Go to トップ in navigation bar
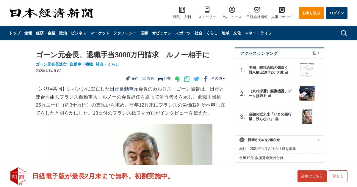Viewport: 357px width, 187px height. 15,33
